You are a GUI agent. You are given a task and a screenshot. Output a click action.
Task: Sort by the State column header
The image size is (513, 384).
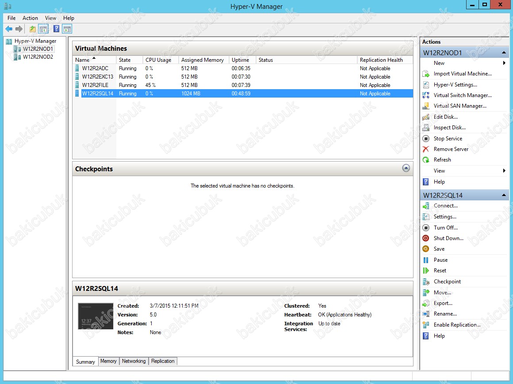coord(130,60)
